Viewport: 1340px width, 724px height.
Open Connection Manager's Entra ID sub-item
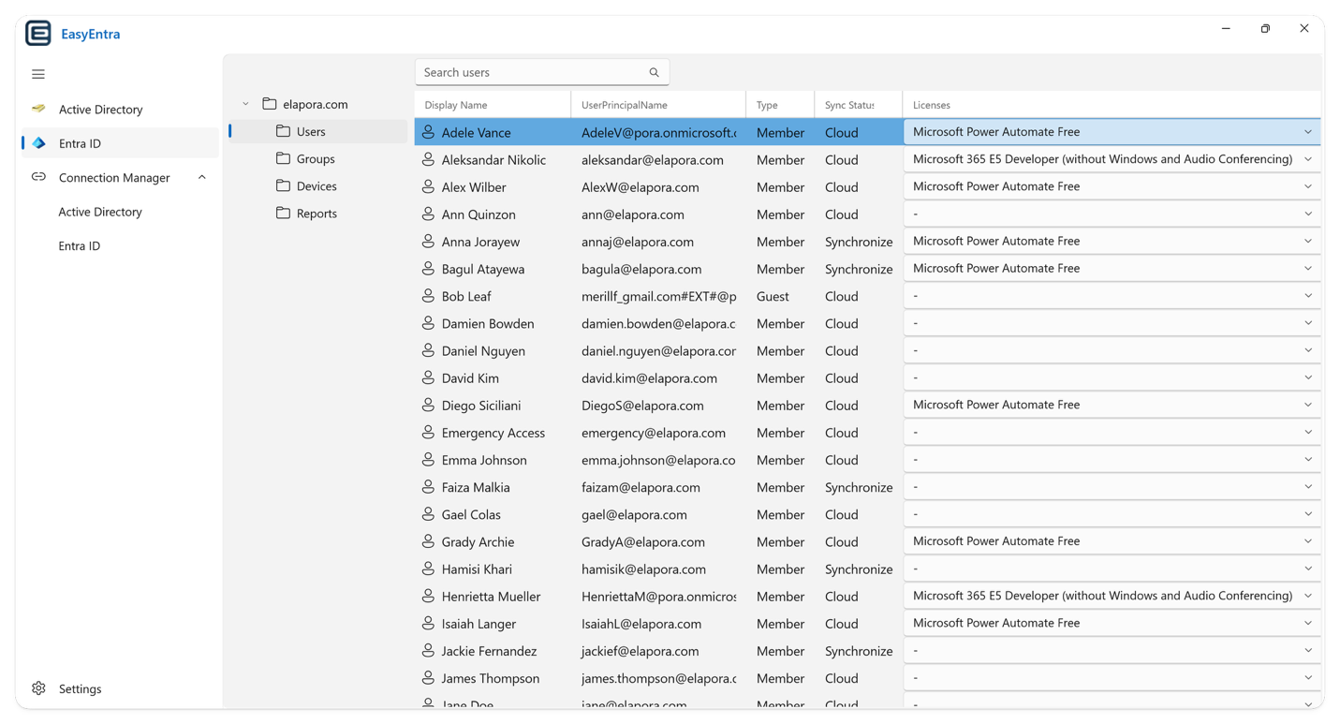click(120, 245)
